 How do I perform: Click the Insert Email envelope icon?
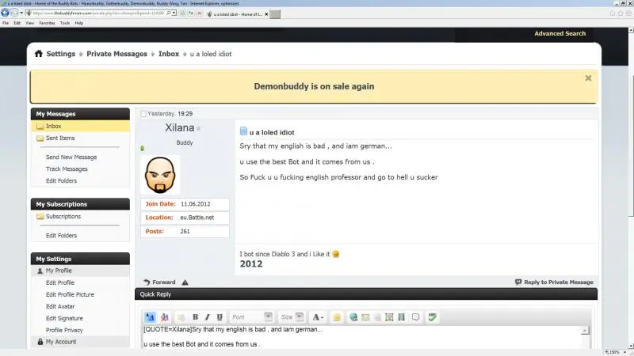coord(365,317)
